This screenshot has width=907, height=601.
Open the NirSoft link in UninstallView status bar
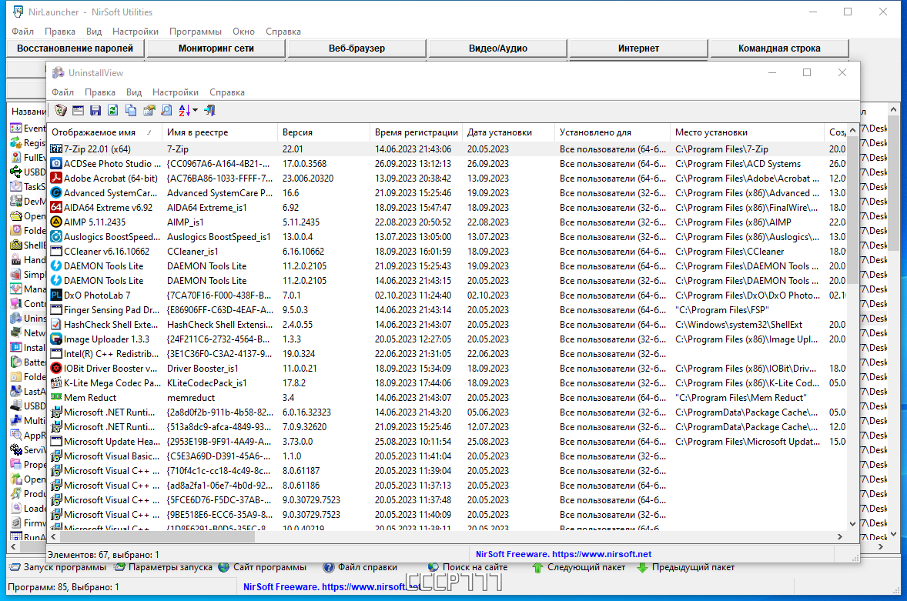tap(564, 554)
